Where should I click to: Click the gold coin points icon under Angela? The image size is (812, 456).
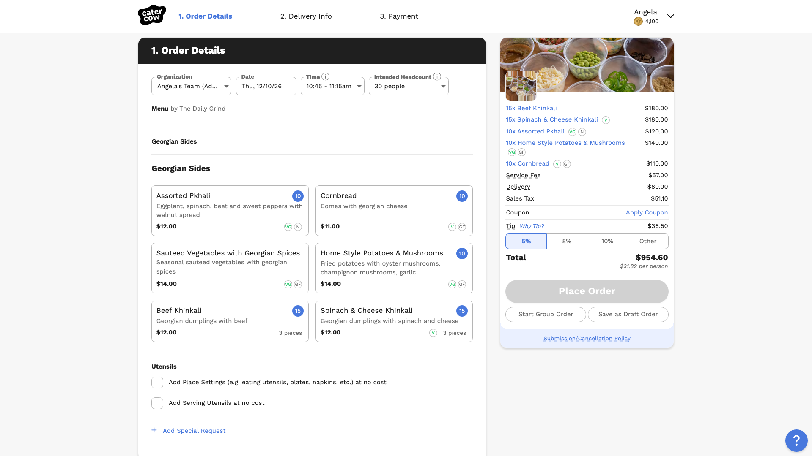click(638, 22)
